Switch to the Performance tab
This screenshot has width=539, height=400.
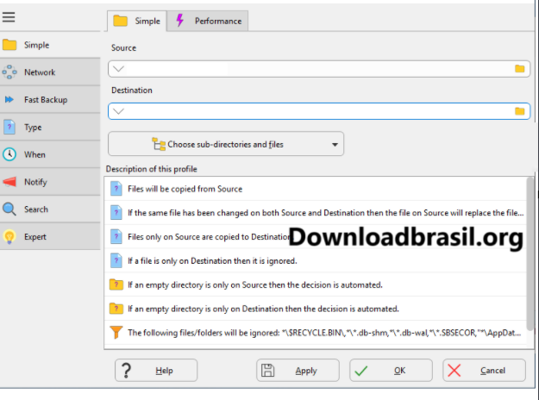pyautogui.click(x=208, y=21)
